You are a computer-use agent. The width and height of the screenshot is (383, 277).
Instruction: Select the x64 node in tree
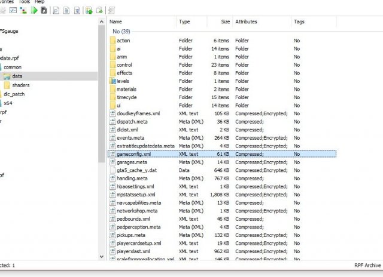click(8, 103)
